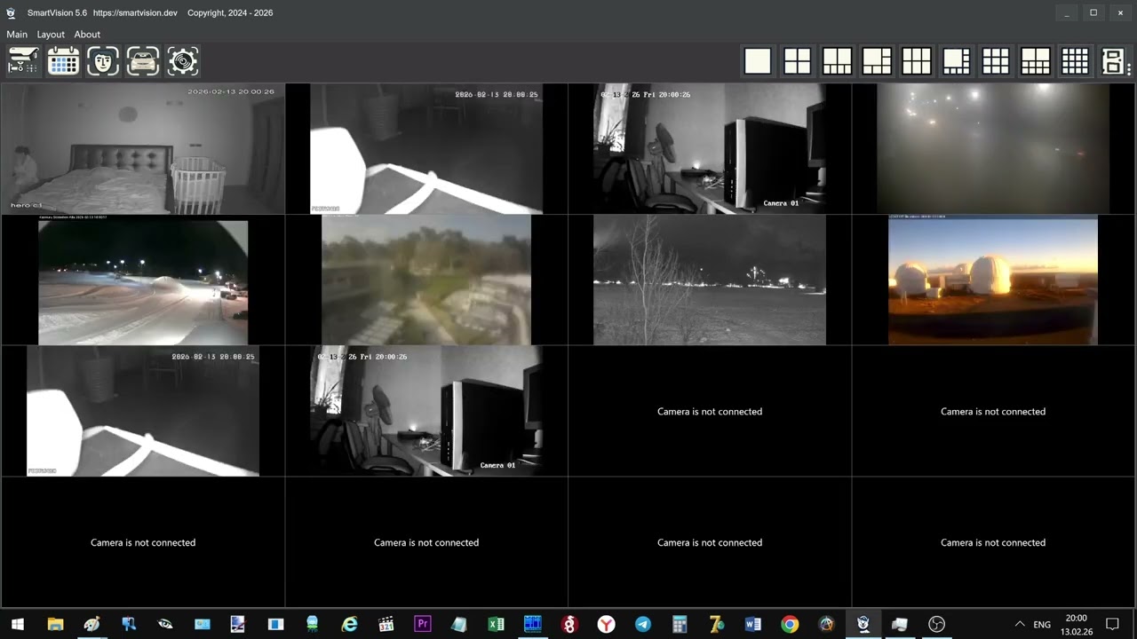Image resolution: width=1137 pixels, height=639 pixels.
Task: Open Telegram from the taskbar
Action: point(643,624)
